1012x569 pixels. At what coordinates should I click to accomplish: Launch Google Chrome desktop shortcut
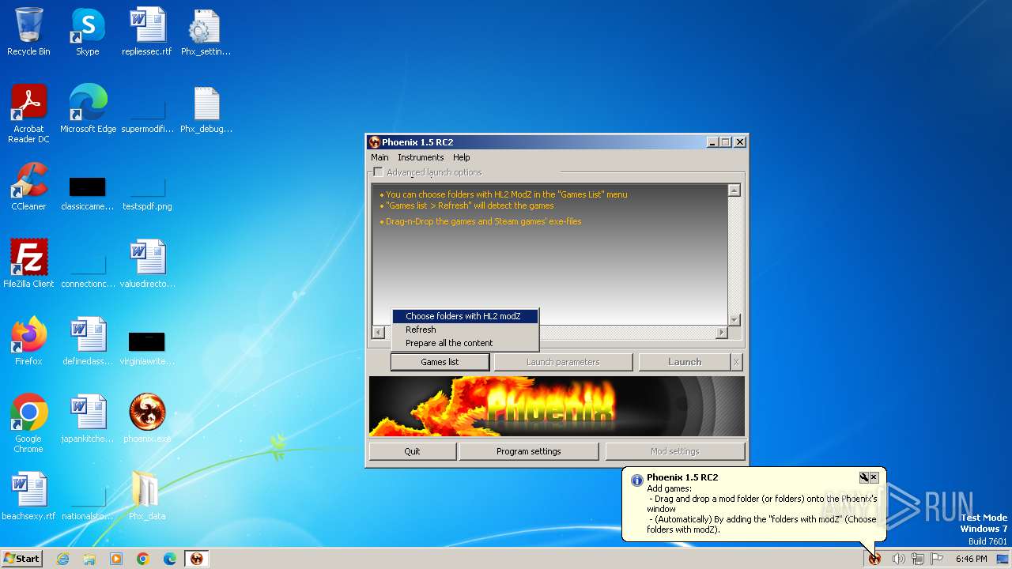(x=28, y=423)
